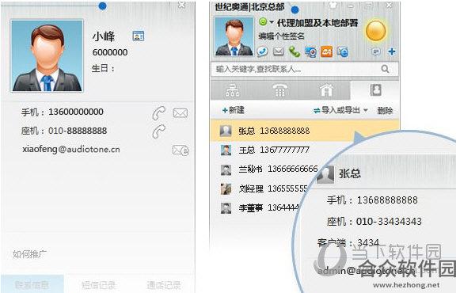Send email using icon beside xiaofeng@audiotone.cn
460x293 pixels.
[181, 150]
